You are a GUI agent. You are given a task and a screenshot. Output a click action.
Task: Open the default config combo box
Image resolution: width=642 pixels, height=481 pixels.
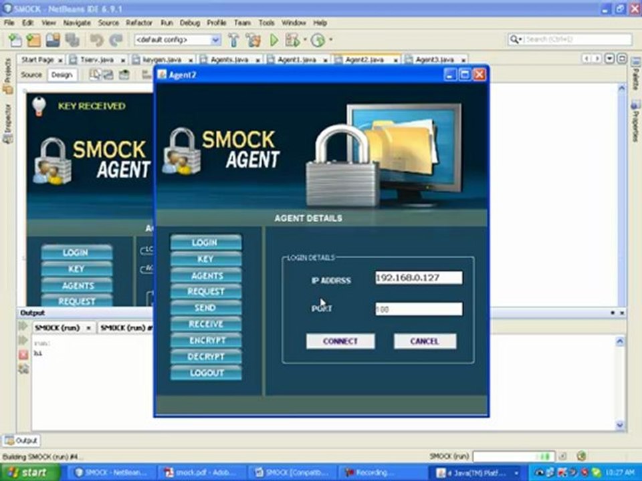coord(178,39)
